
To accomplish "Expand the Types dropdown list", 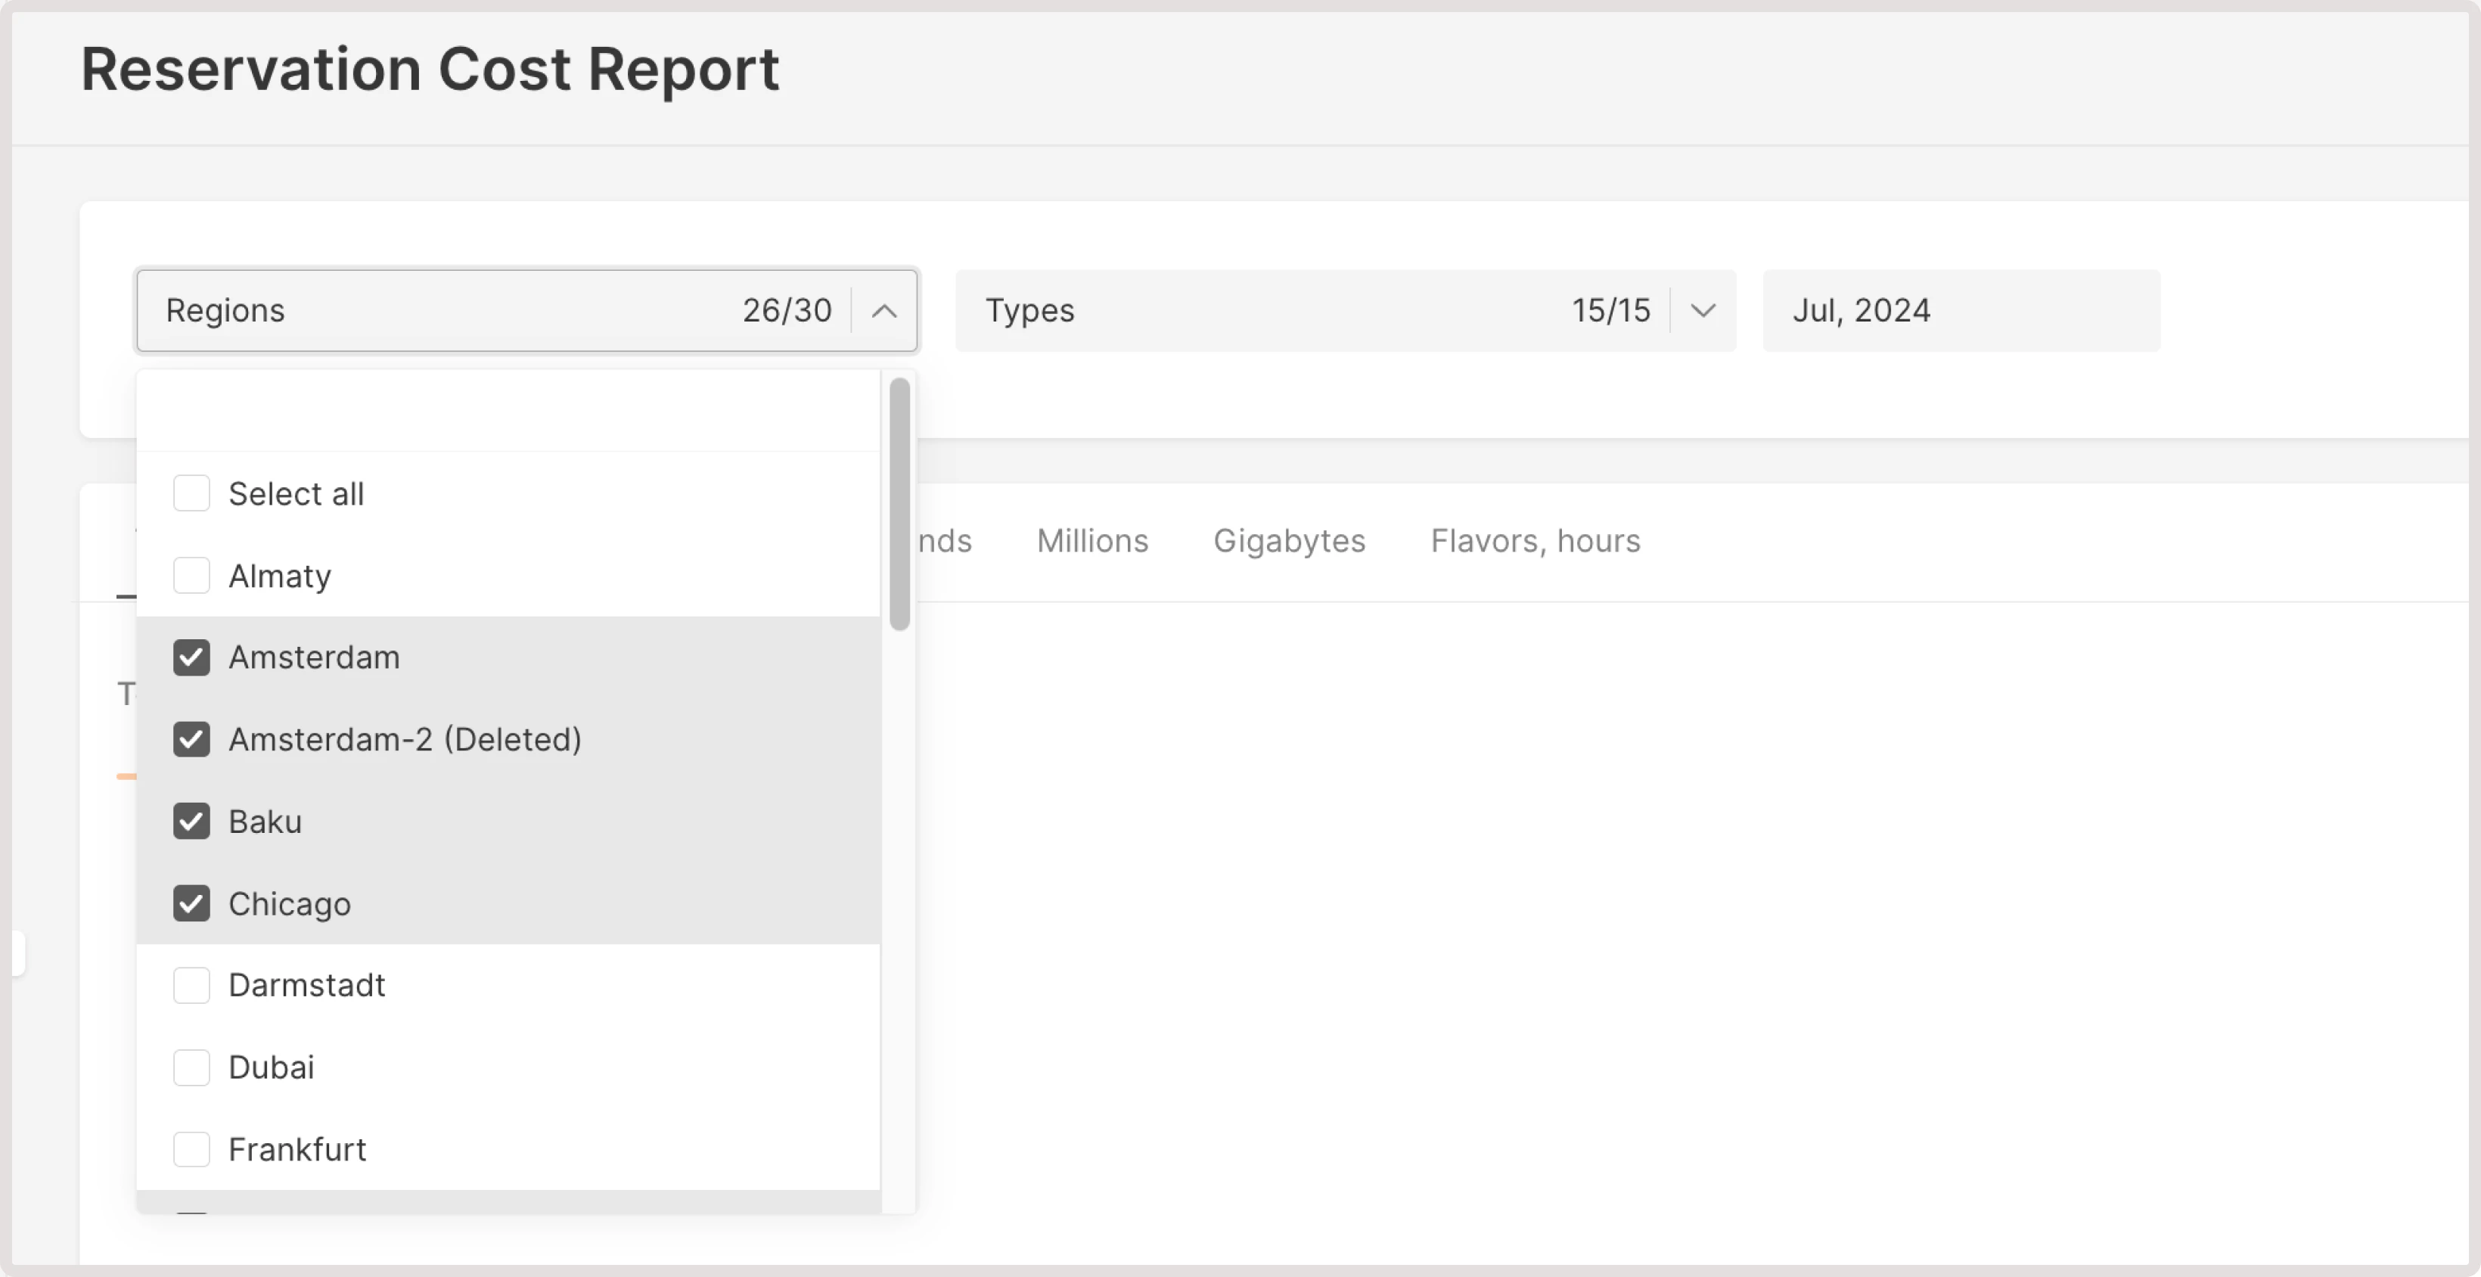I will click(1703, 310).
